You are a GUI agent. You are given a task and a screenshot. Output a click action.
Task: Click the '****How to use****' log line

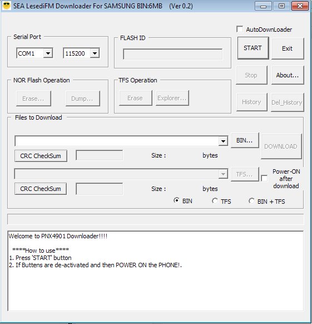41,250
